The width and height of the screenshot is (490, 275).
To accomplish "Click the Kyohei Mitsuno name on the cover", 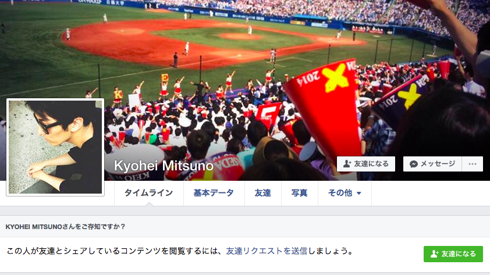I will point(164,166).
